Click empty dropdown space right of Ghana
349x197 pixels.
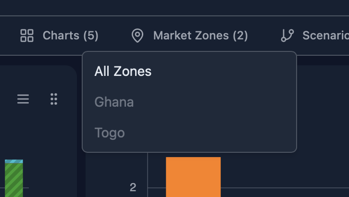coord(216,102)
